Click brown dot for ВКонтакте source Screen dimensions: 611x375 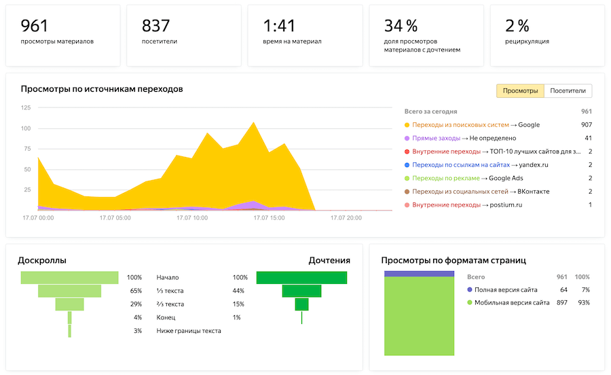[407, 192]
